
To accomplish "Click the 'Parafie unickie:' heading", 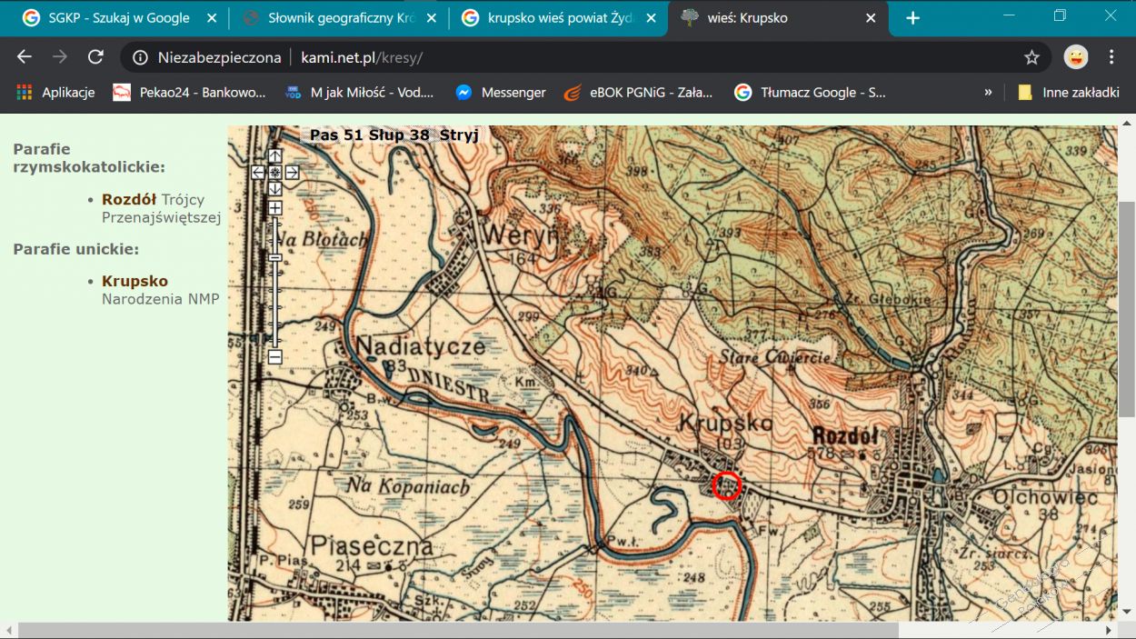I will (x=75, y=249).
